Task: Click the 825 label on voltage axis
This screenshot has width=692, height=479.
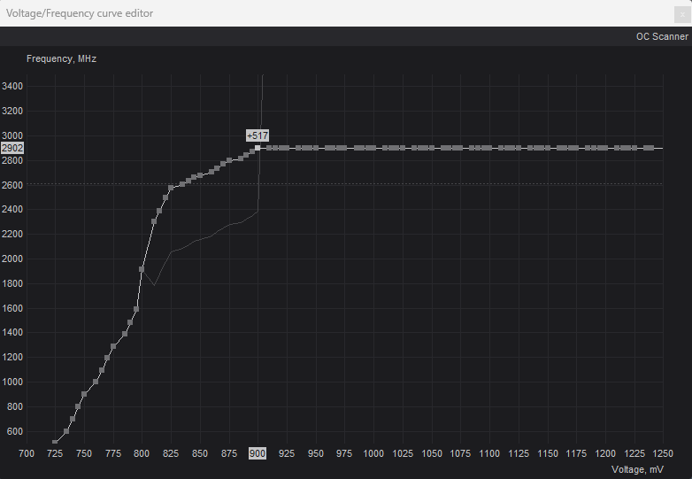Action: pyautogui.click(x=171, y=453)
